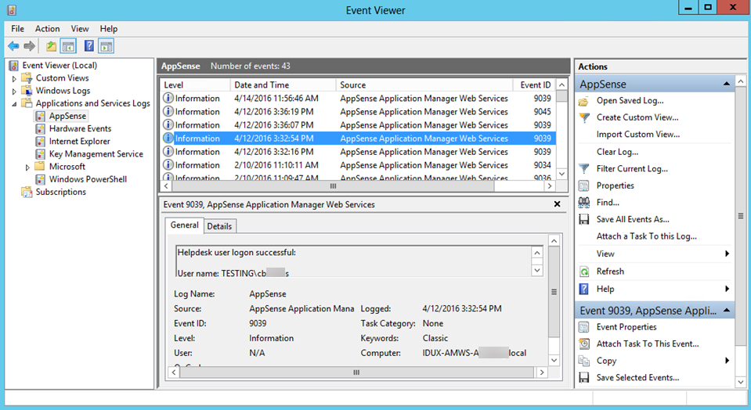Click the Back arrow toolbar icon
The width and height of the screenshot is (751, 410).
click(x=13, y=46)
